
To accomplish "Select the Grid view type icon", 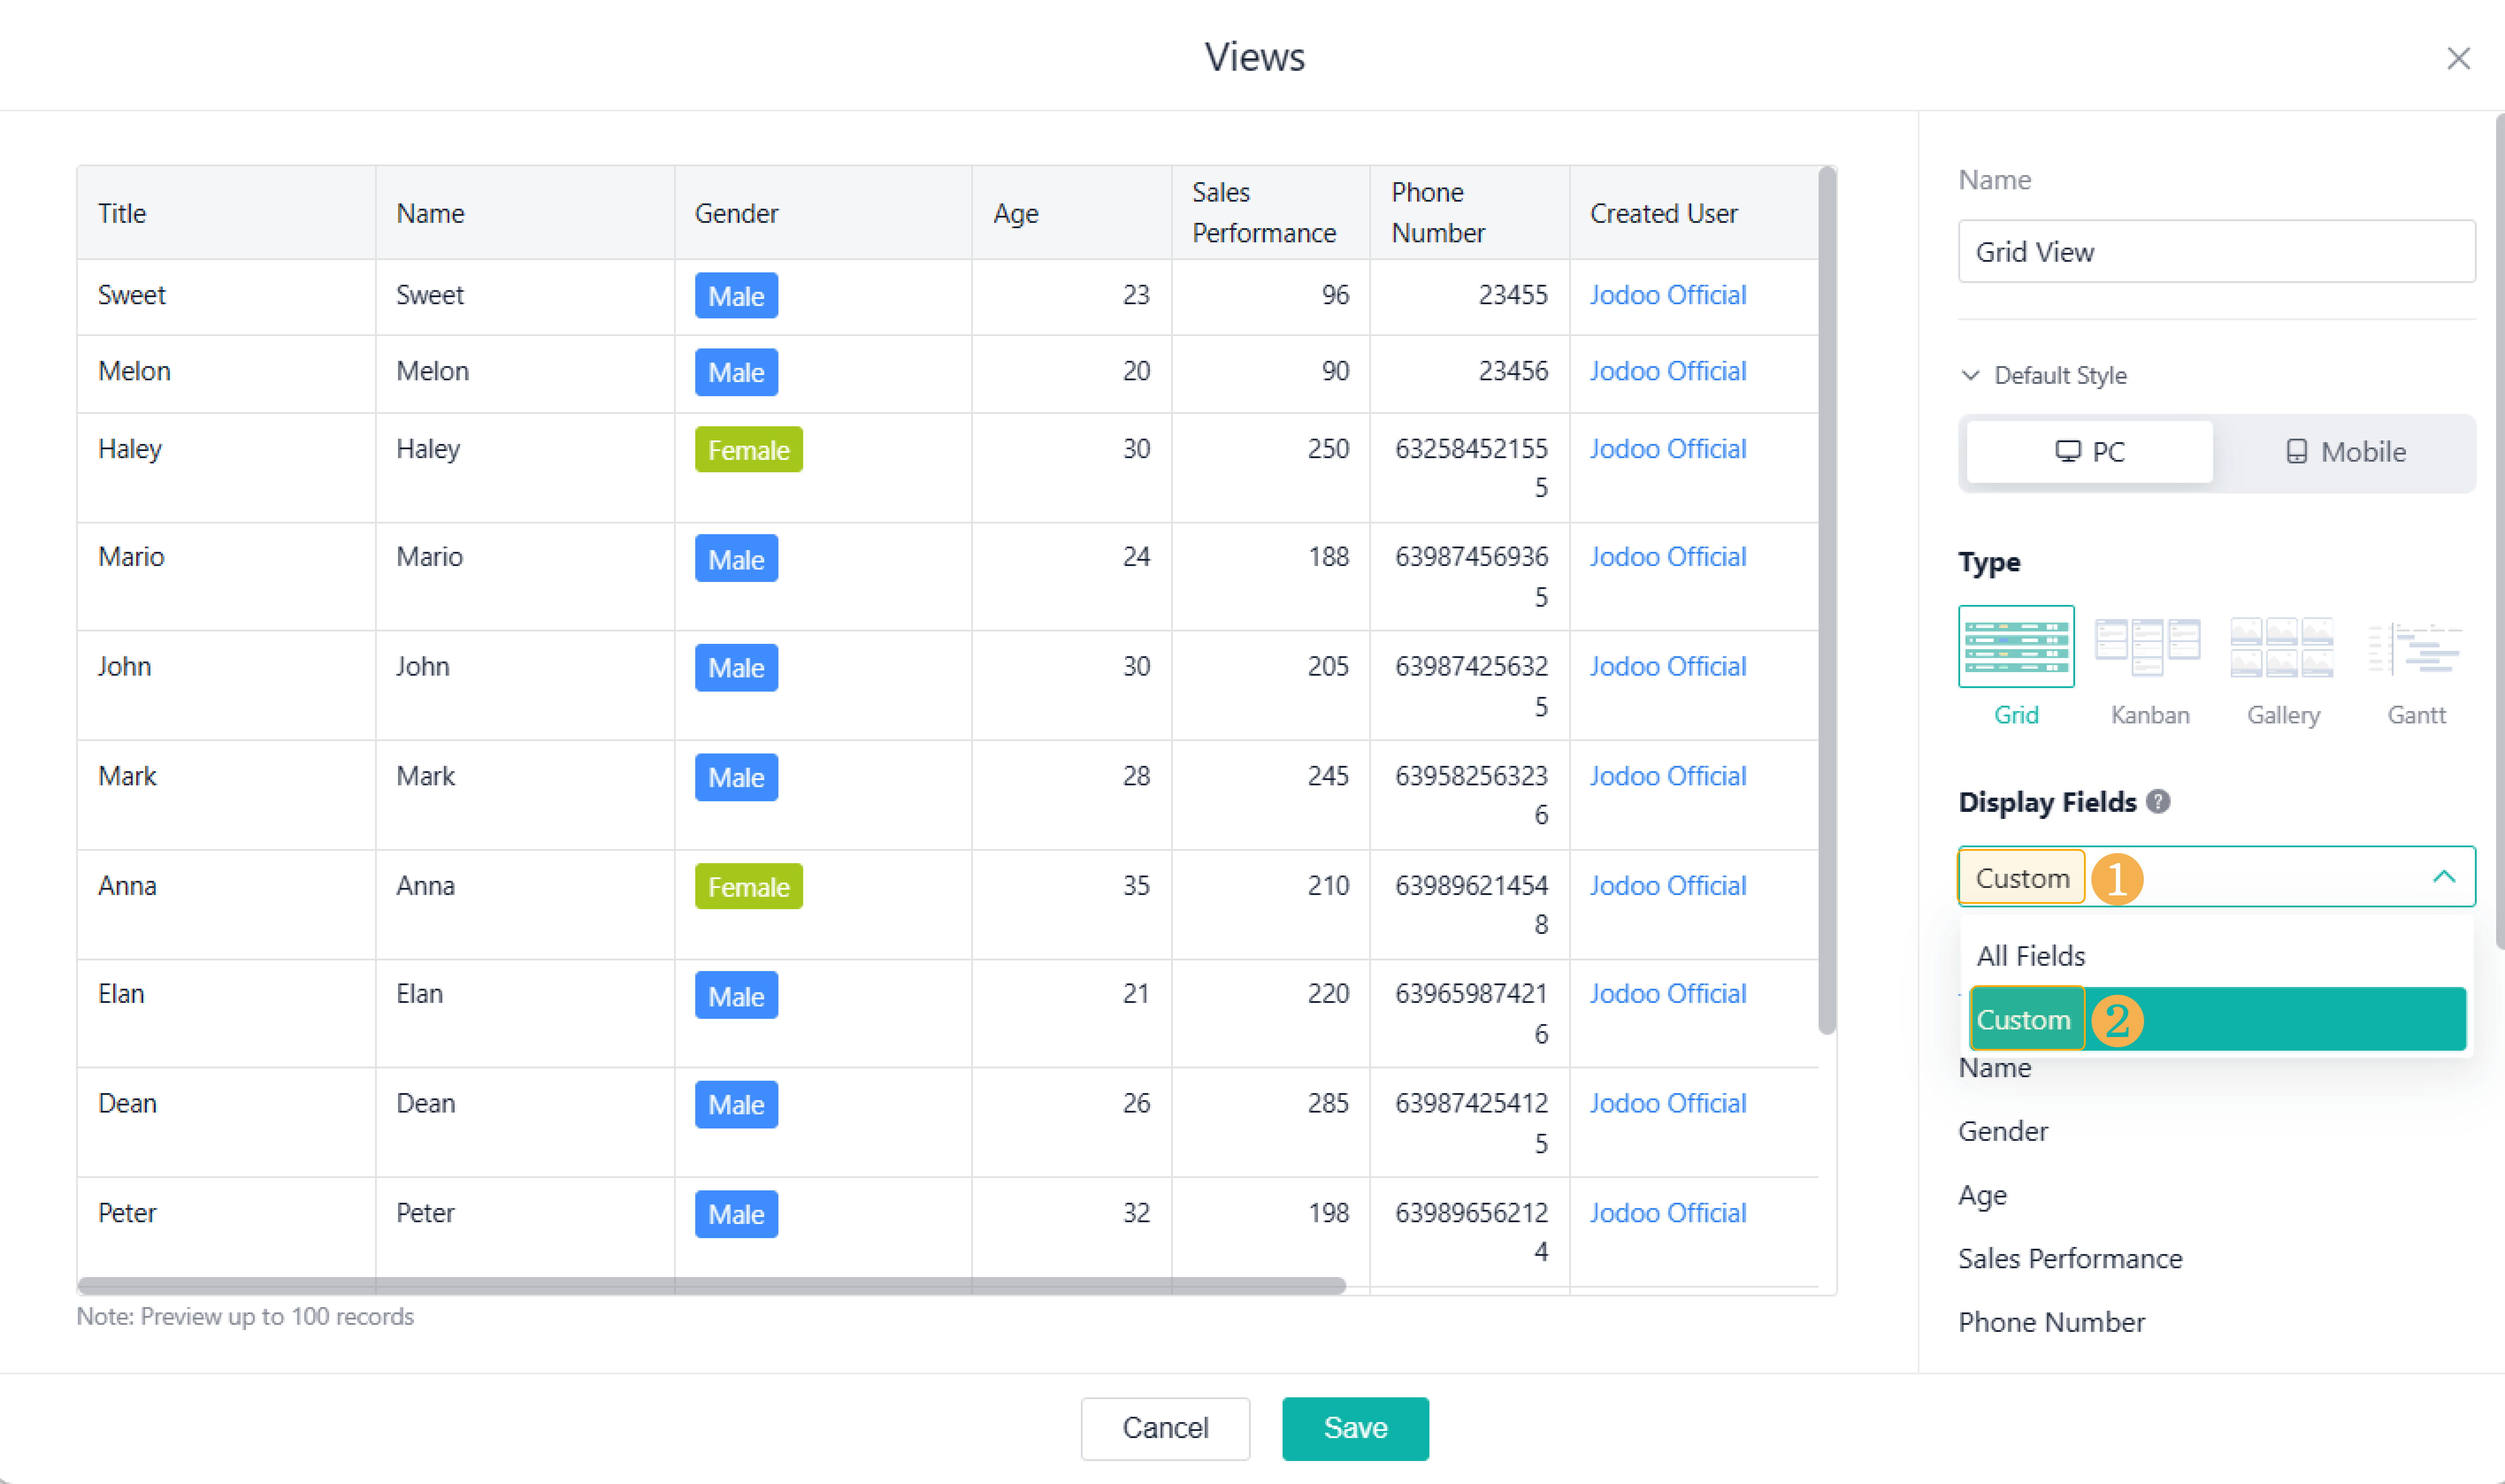I will pyautogui.click(x=2015, y=647).
